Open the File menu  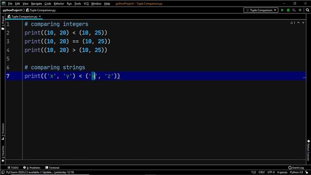click(x=10, y=3)
